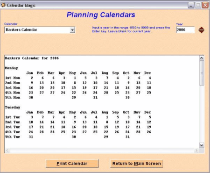Increase year with the up arrow spinner
The width and height of the screenshot is (210, 173).
tap(201, 28)
